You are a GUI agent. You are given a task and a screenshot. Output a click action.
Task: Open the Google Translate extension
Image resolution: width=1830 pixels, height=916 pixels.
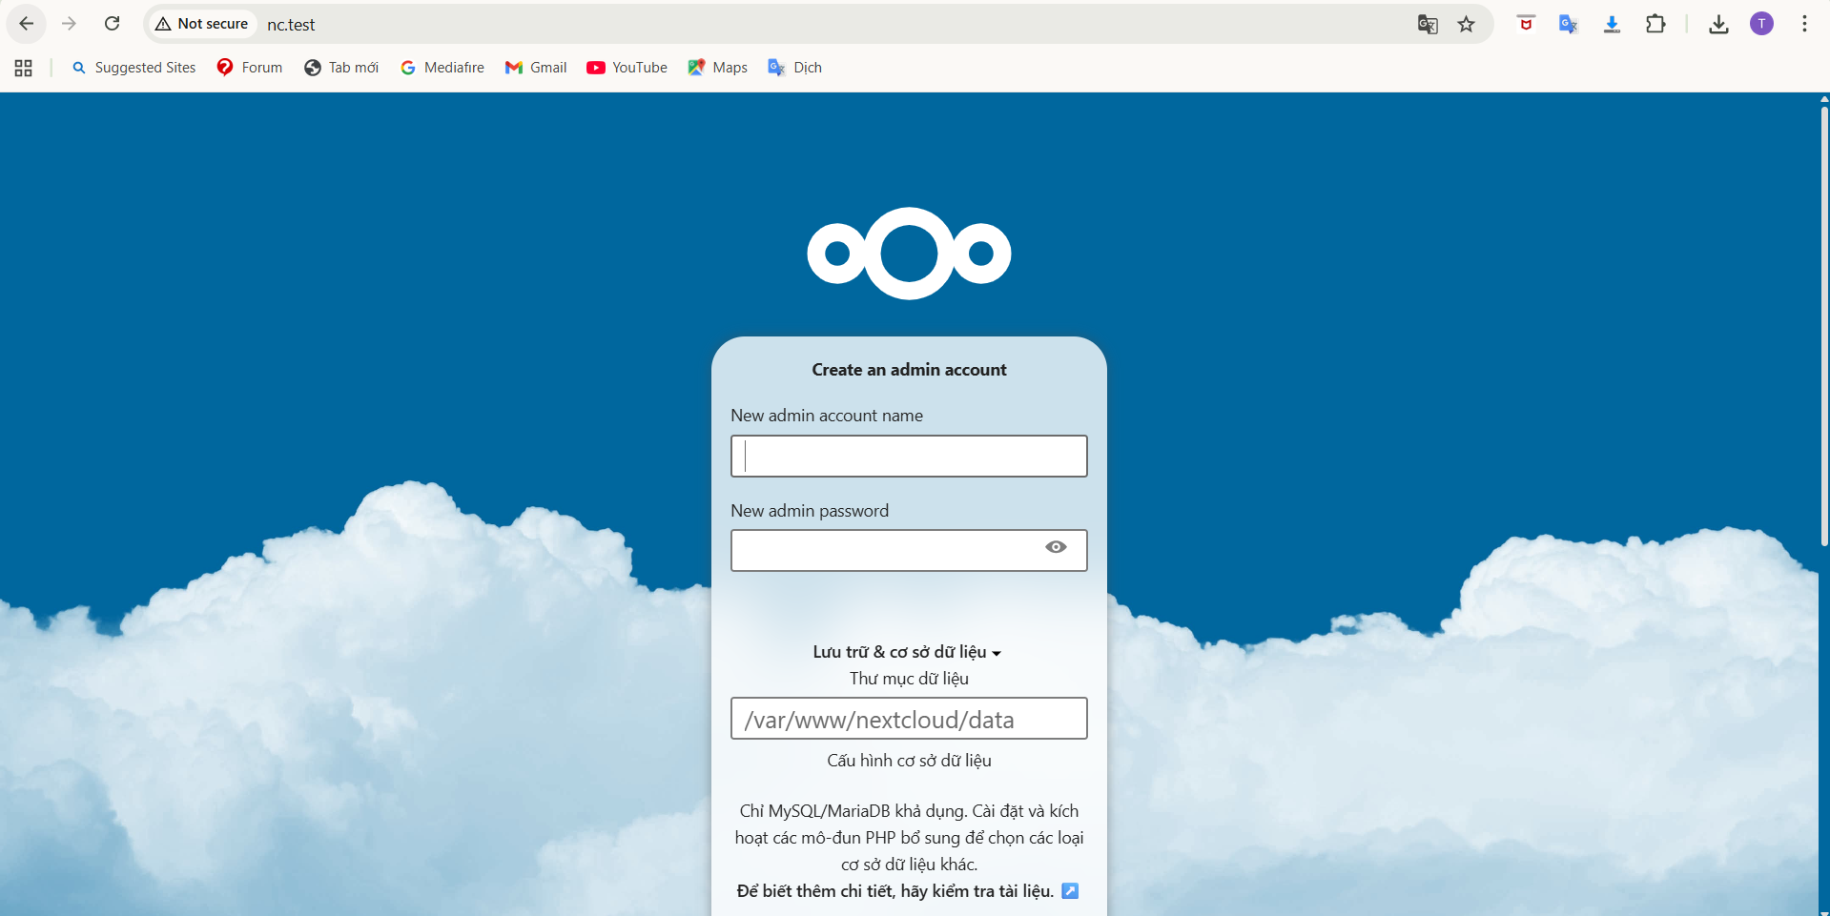coord(1568,24)
